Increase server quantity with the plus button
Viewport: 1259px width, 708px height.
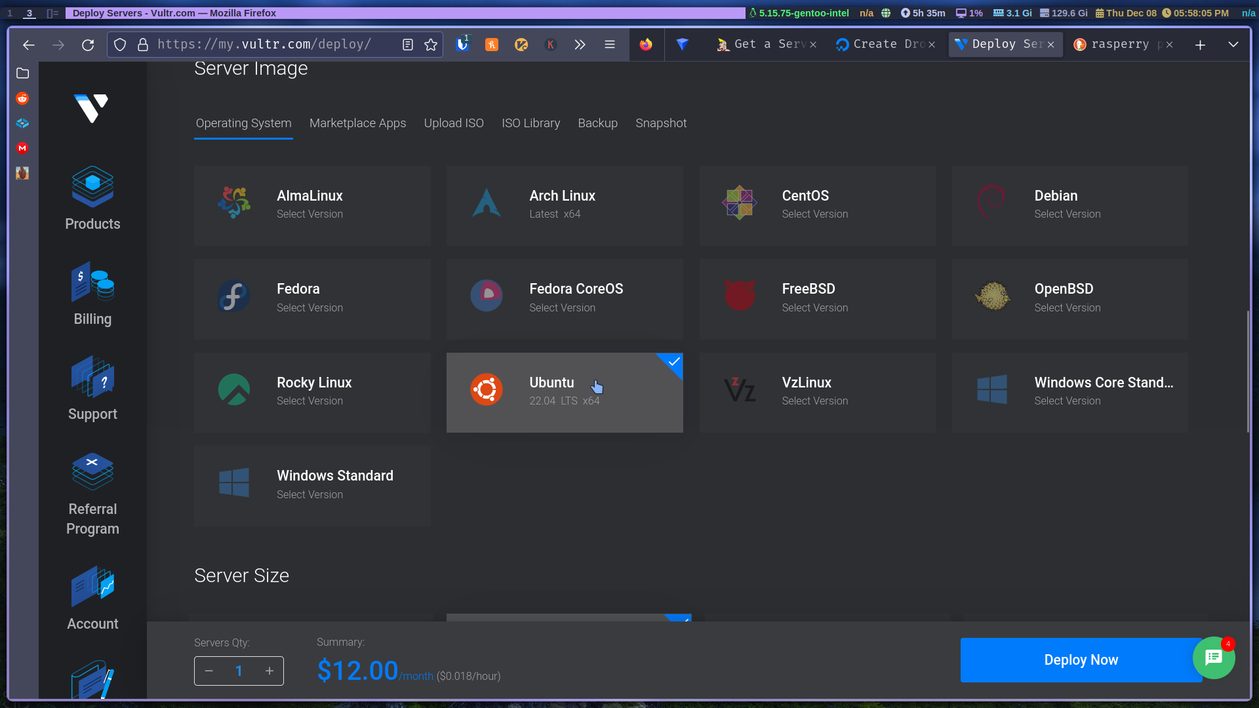[270, 671]
